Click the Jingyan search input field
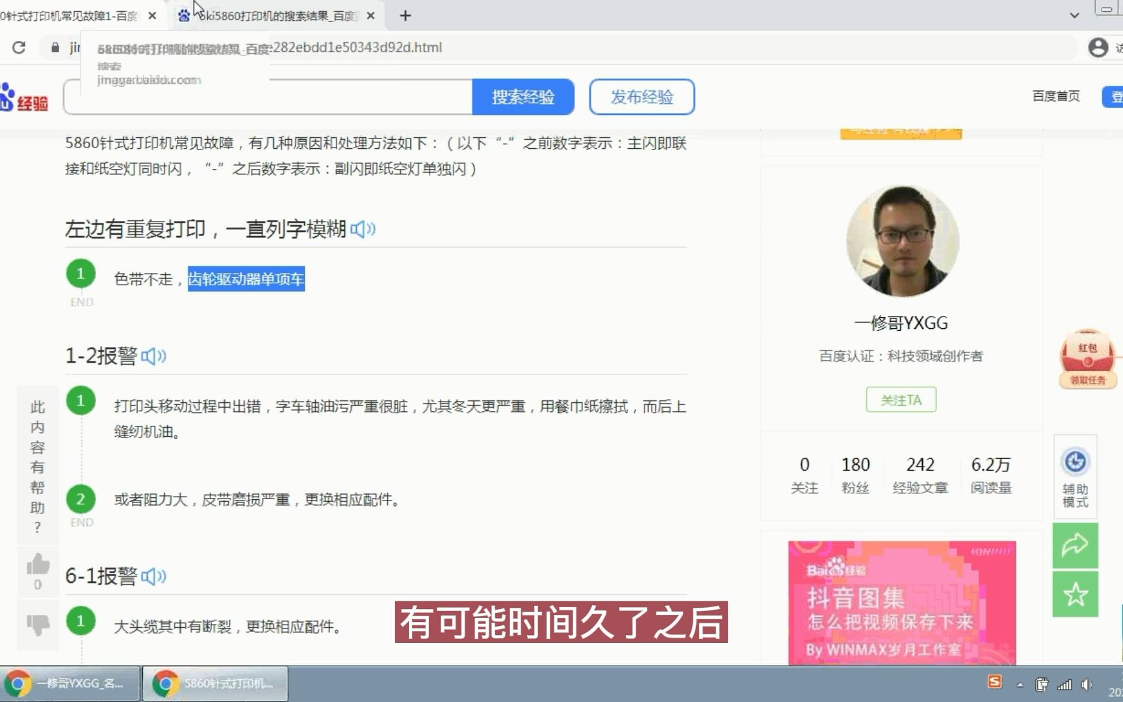The width and height of the screenshot is (1123, 702). point(268,97)
